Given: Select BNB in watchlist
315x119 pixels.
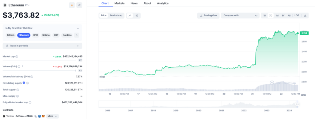Looking at the screenshot, I should [36, 35].
